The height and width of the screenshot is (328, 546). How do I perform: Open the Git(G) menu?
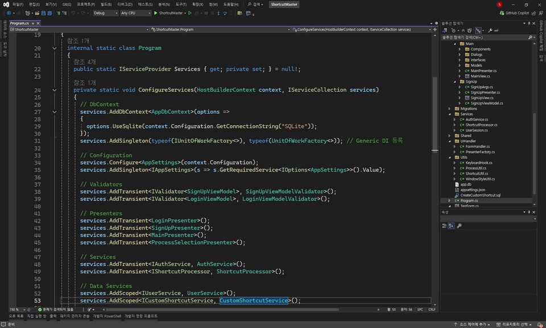click(67, 5)
